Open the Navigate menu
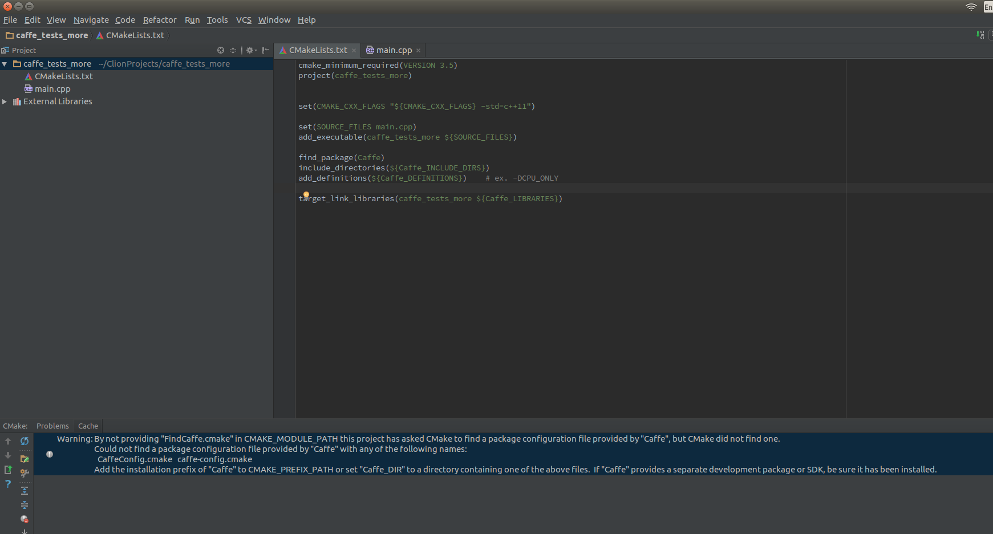 tap(91, 20)
